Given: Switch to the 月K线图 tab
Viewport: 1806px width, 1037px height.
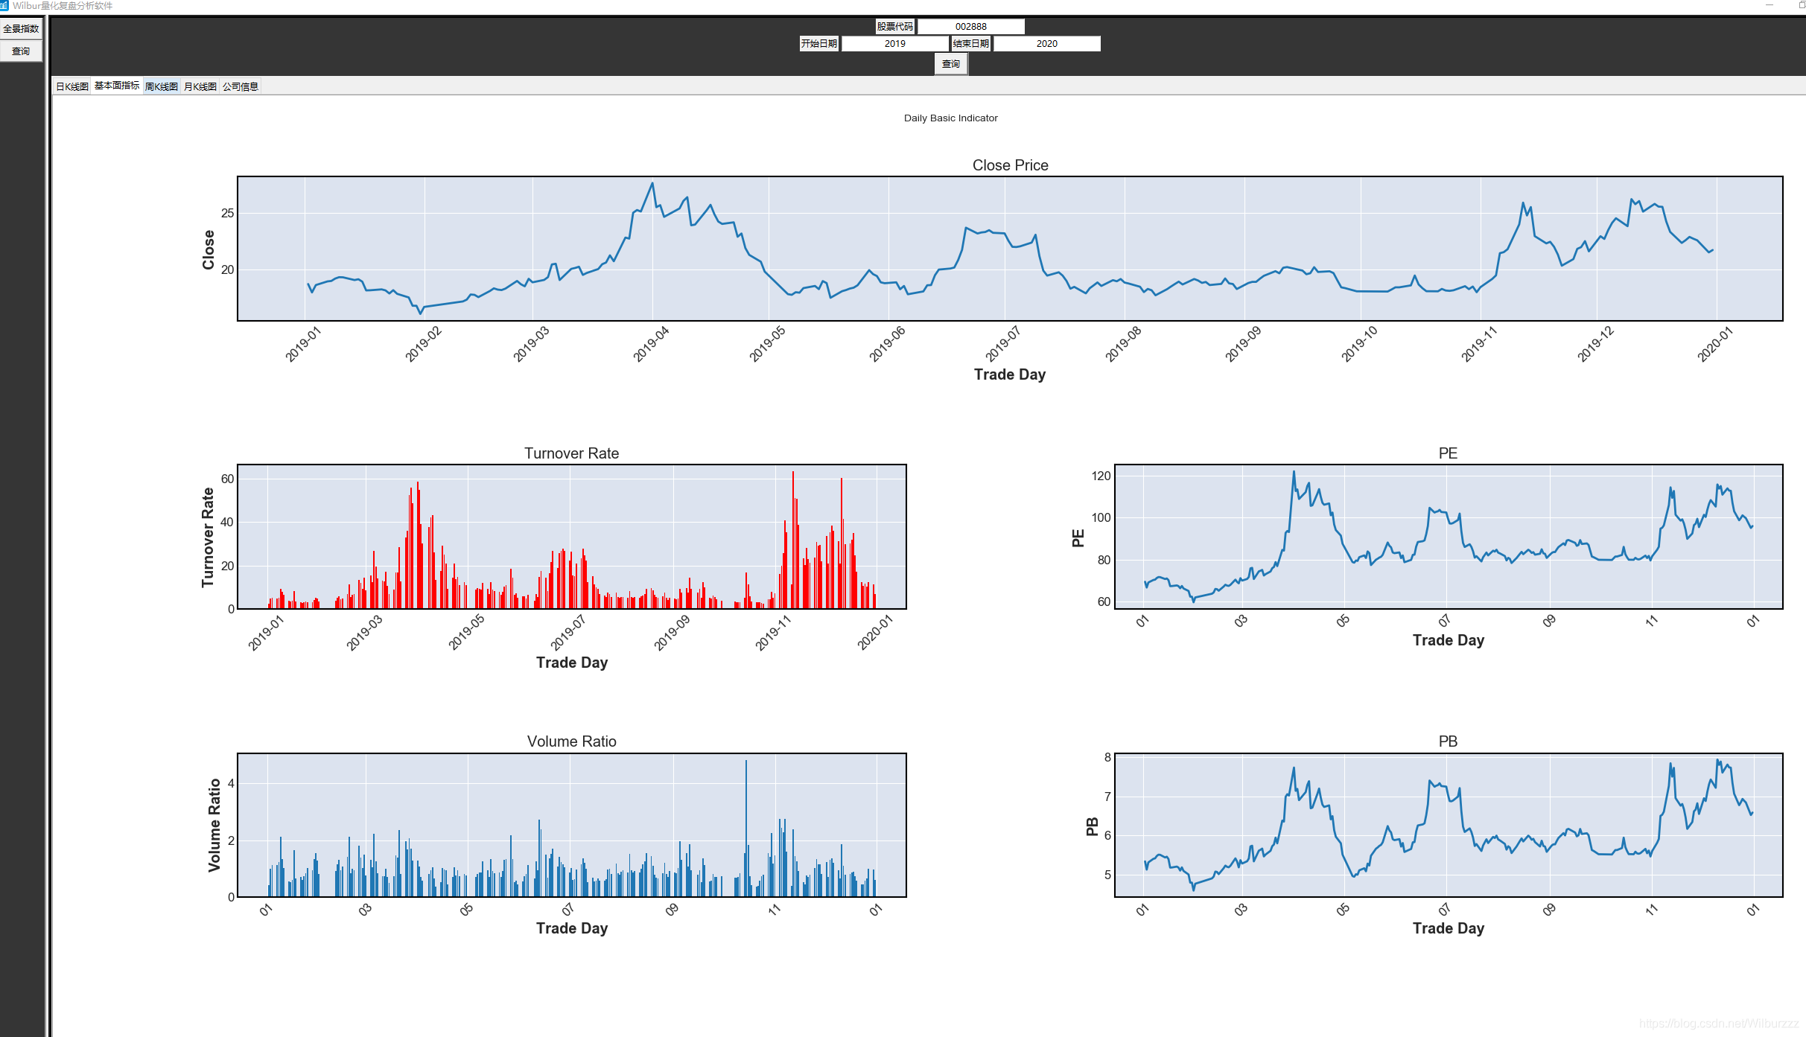Looking at the screenshot, I should [200, 86].
